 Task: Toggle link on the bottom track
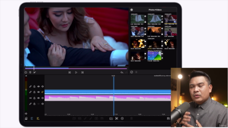tap(30, 104)
